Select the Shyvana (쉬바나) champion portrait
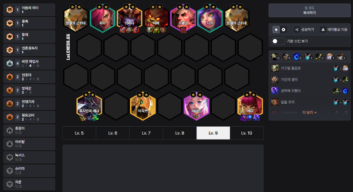 tap(129, 19)
